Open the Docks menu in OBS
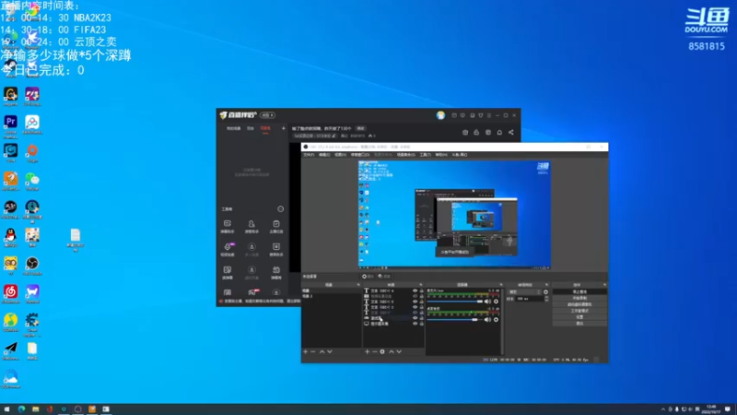The width and height of the screenshot is (737, 415). click(x=360, y=155)
